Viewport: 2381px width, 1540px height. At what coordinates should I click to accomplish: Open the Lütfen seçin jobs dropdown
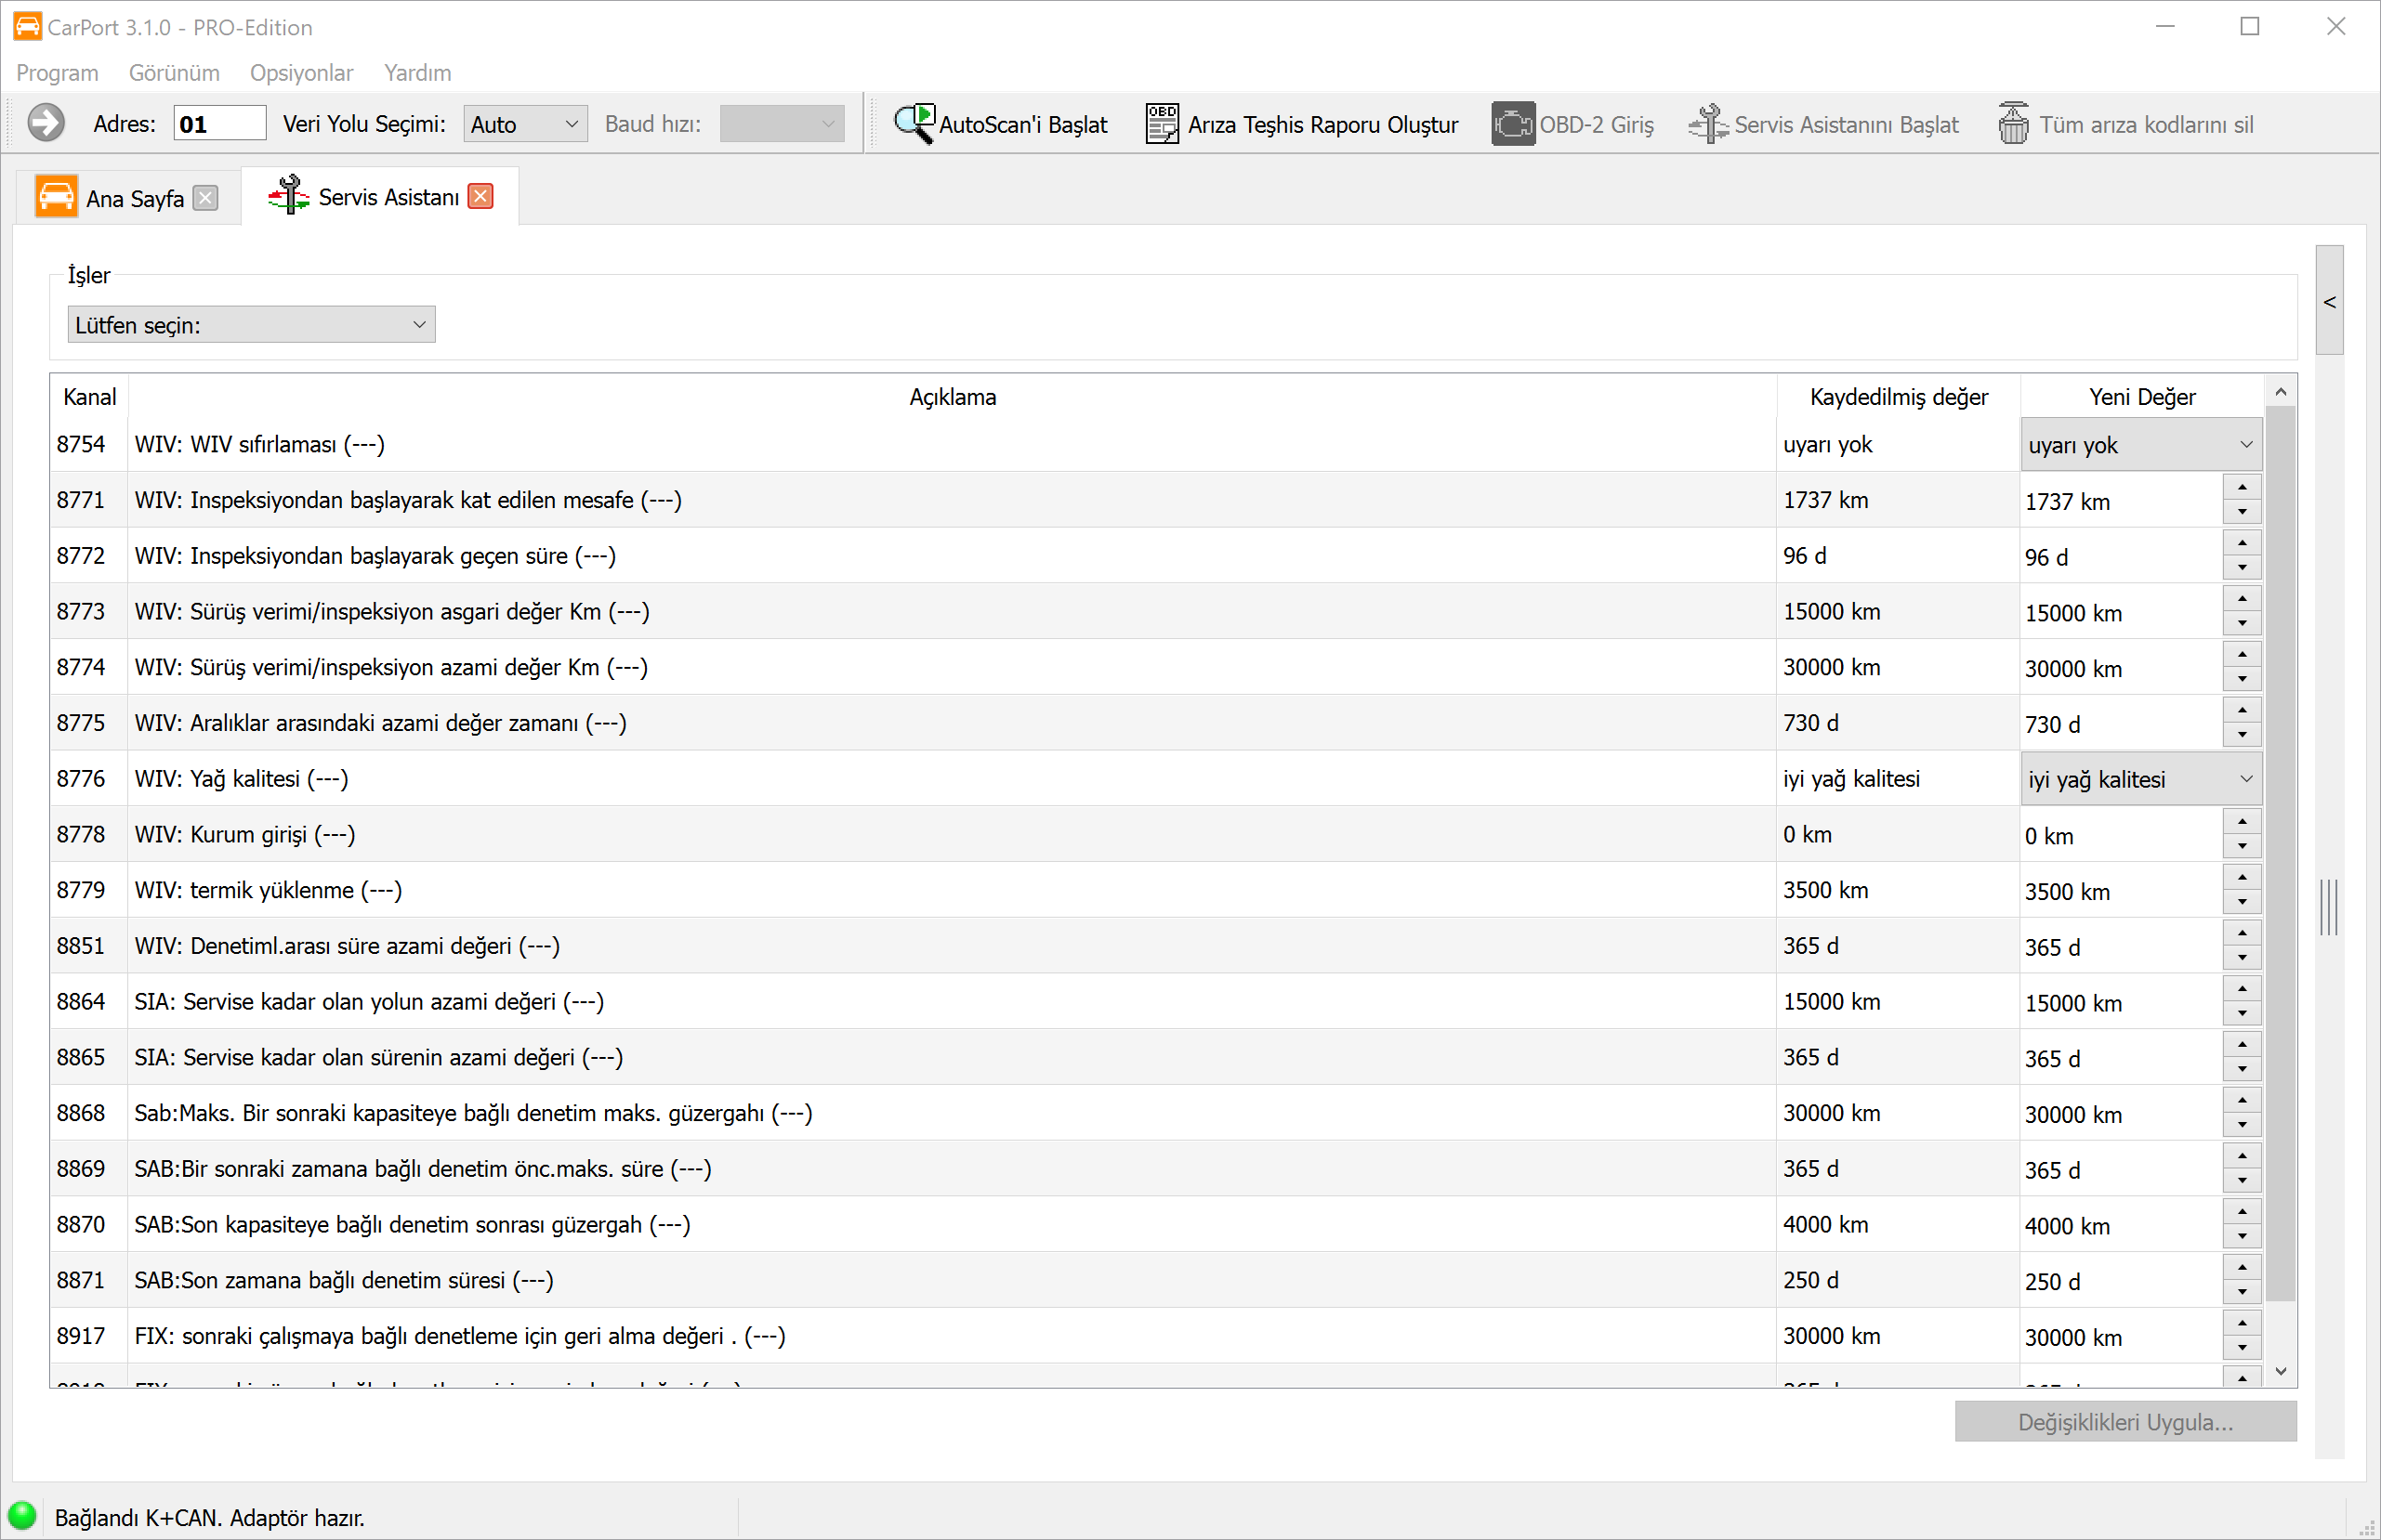(251, 325)
